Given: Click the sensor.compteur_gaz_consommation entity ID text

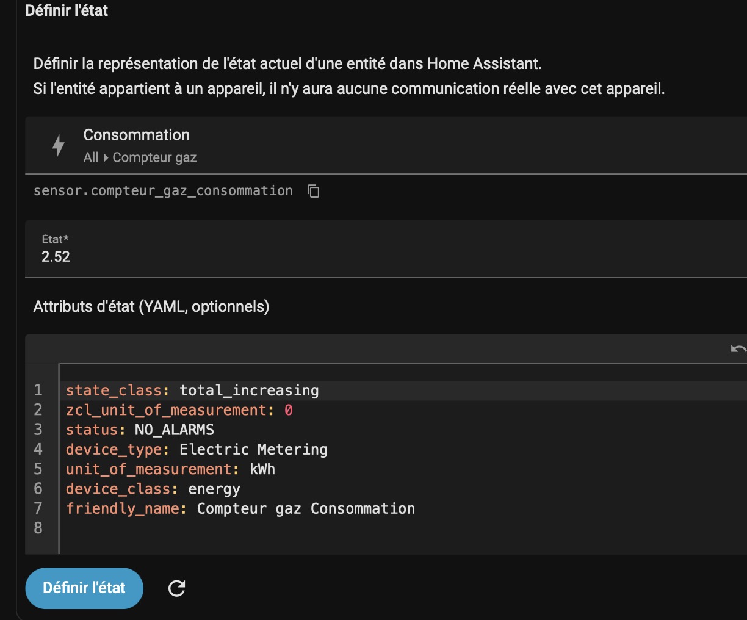Looking at the screenshot, I should click(x=163, y=191).
